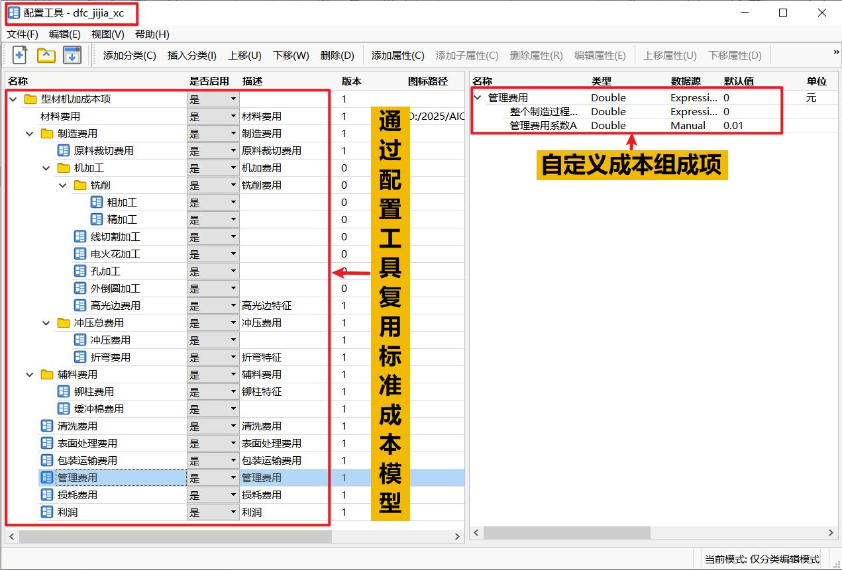
Task: Click 当前模式 status bar text
Action: 762,559
